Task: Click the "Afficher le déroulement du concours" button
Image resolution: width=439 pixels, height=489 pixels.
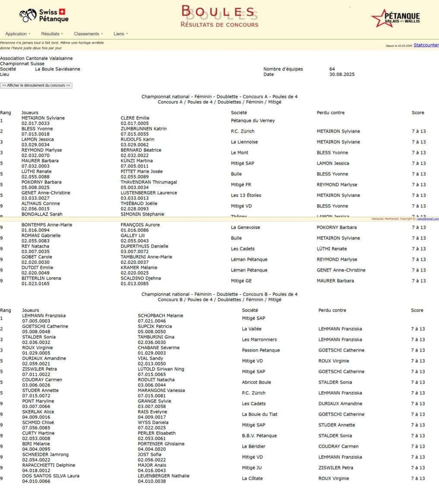Action: [x=36, y=86]
